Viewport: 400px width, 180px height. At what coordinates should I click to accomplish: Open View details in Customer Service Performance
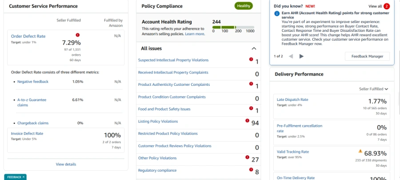click(66, 164)
